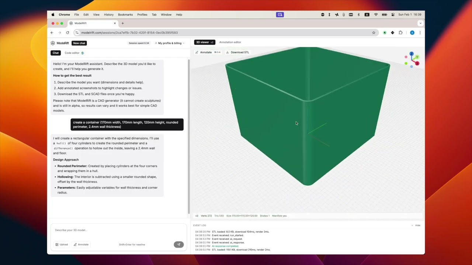Click the Annotate button in chat box

tap(81, 244)
